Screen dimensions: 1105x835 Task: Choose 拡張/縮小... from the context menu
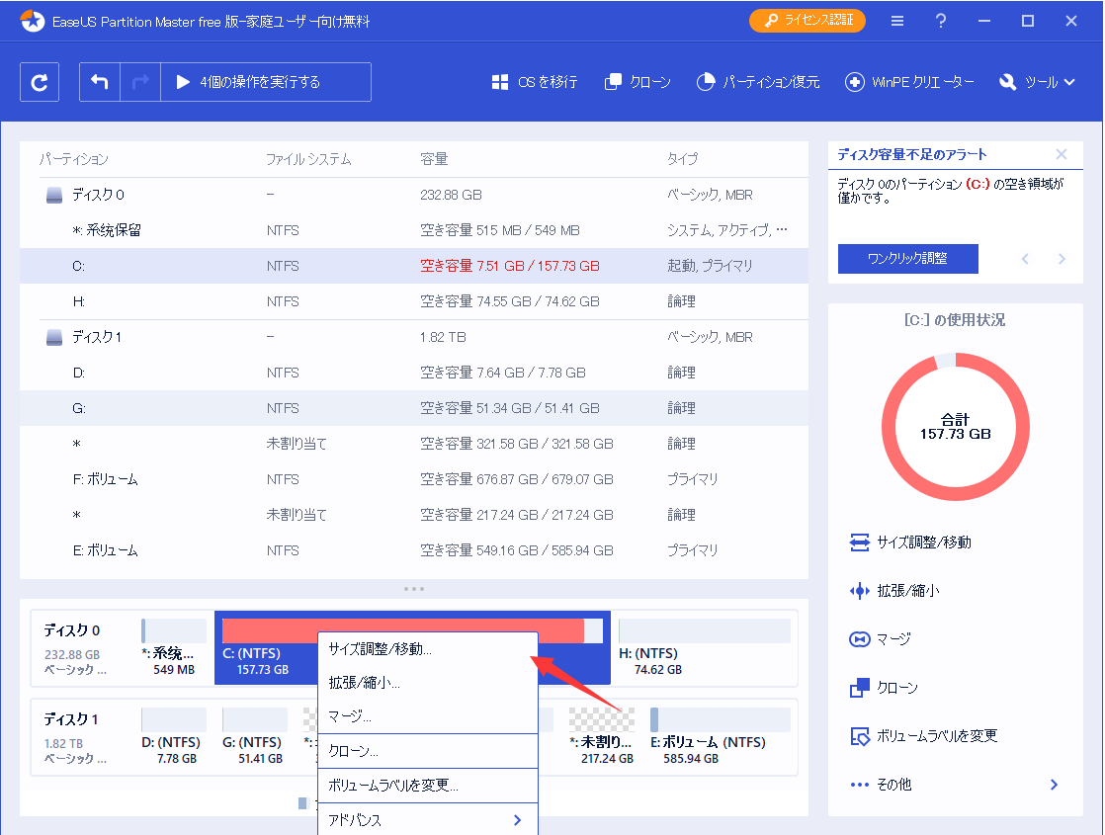[428, 683]
